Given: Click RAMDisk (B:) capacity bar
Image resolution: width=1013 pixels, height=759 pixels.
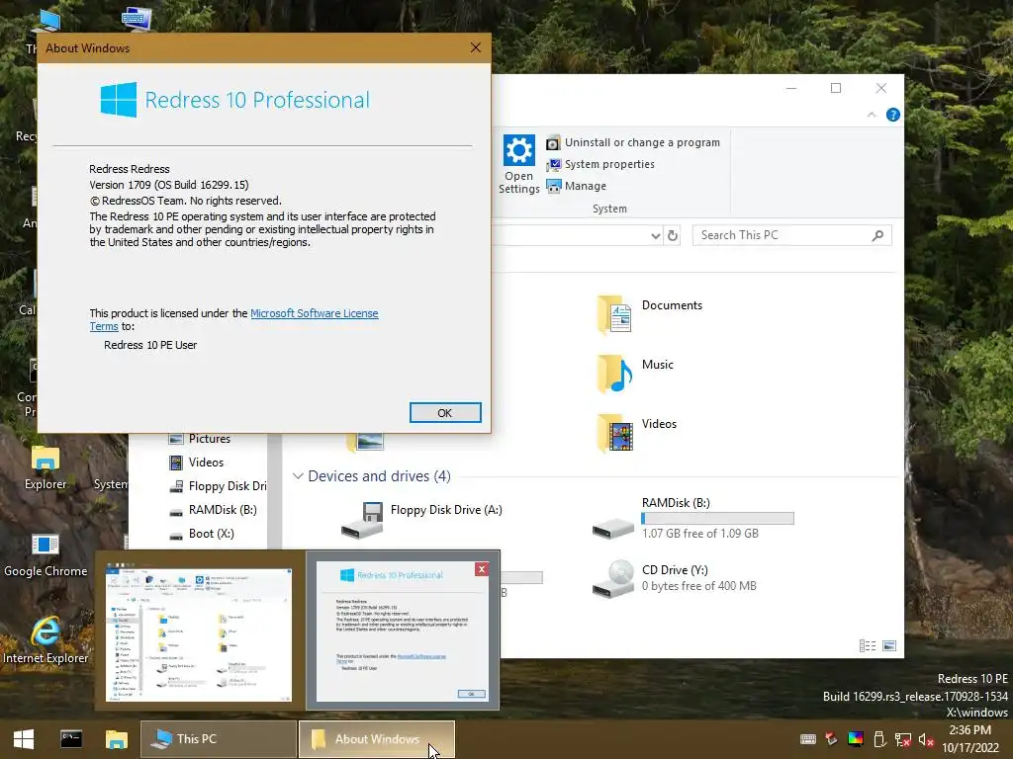Looking at the screenshot, I should 718,518.
